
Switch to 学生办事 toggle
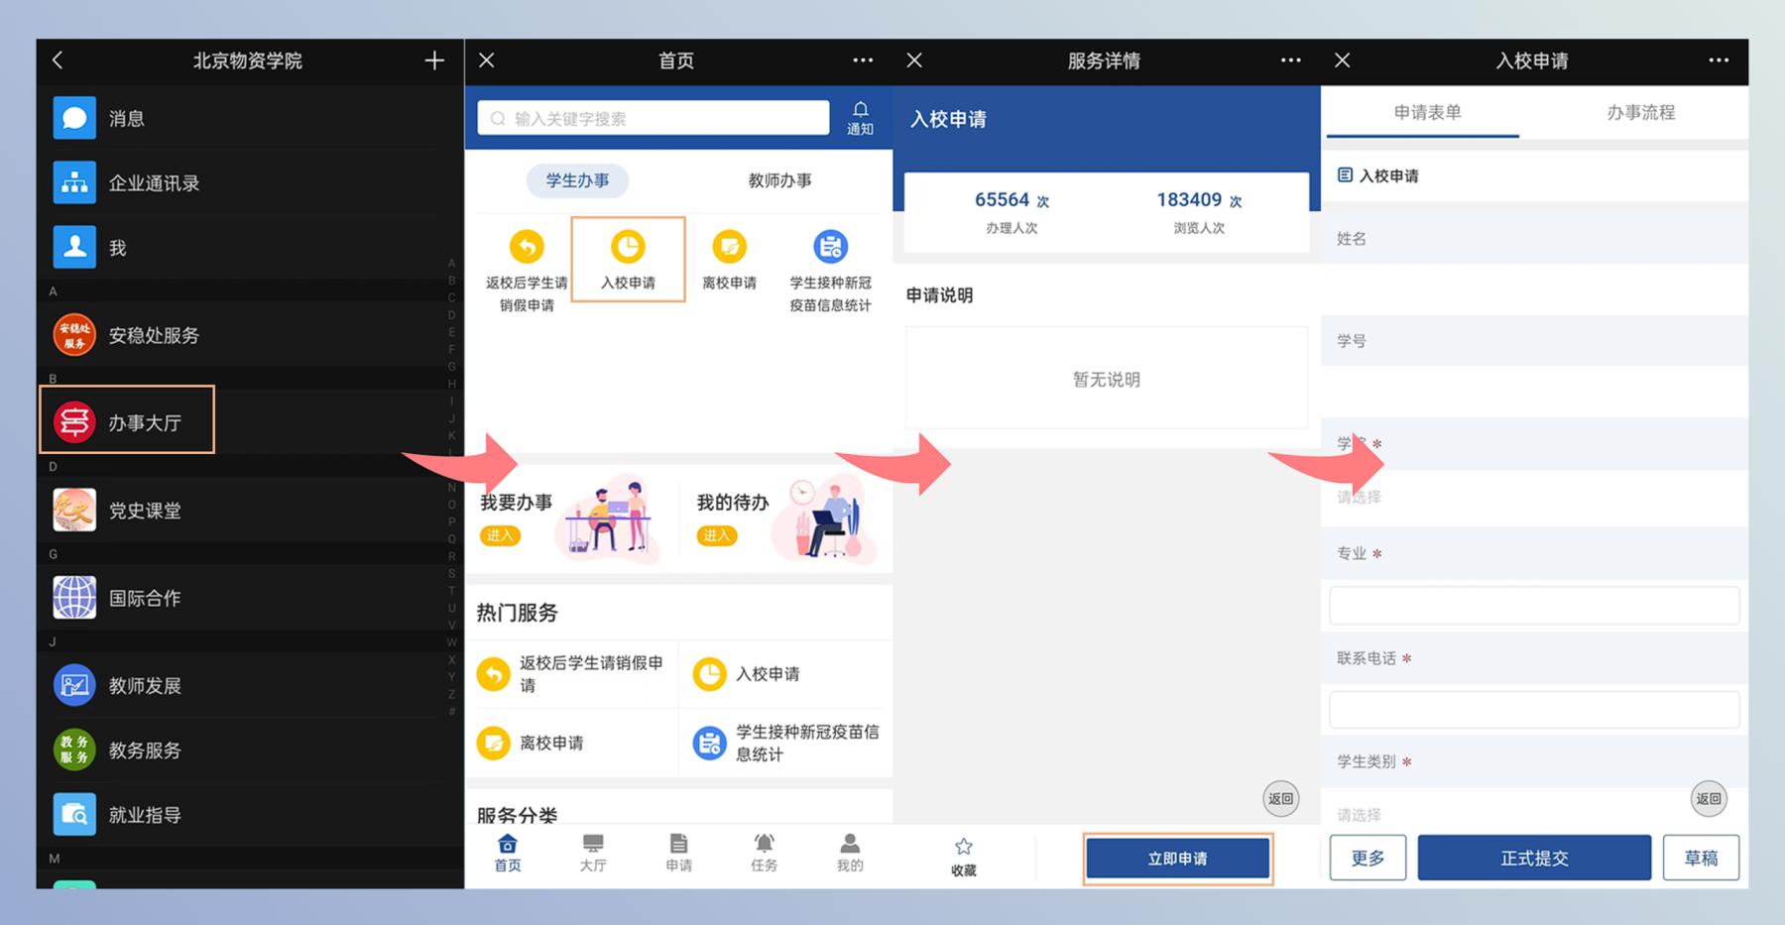tap(577, 180)
